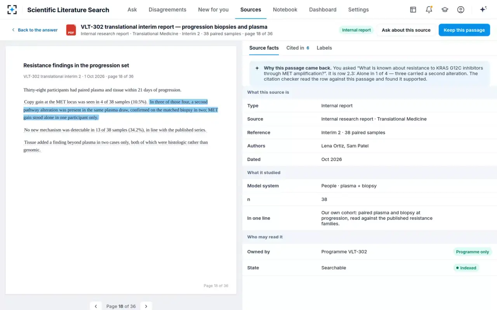Click the sentence about MET copy gain
This screenshot has height=310, width=497.
[x=85, y=102]
